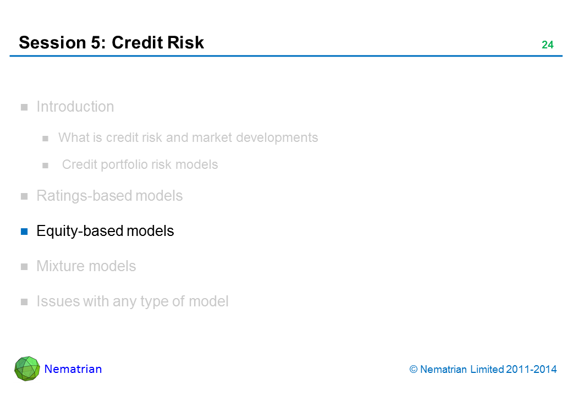Click the grey bullet next to Introduction

point(24,107)
